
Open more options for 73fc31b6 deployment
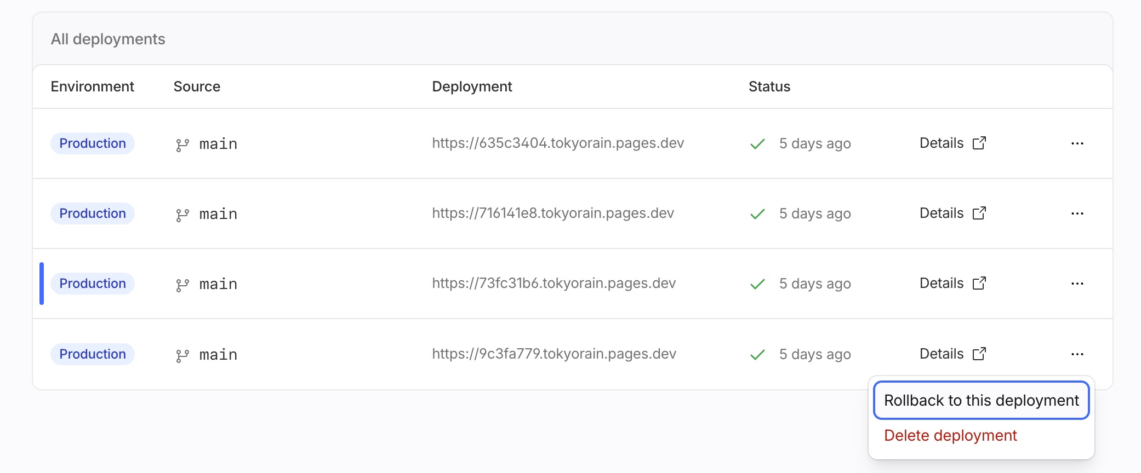click(x=1077, y=284)
